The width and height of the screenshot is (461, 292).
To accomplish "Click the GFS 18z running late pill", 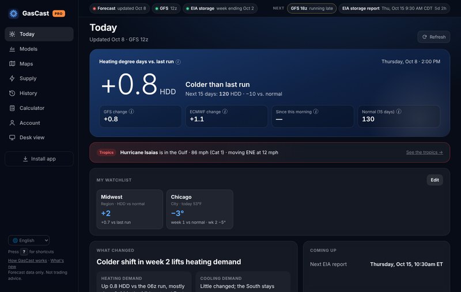I will tap(312, 9).
